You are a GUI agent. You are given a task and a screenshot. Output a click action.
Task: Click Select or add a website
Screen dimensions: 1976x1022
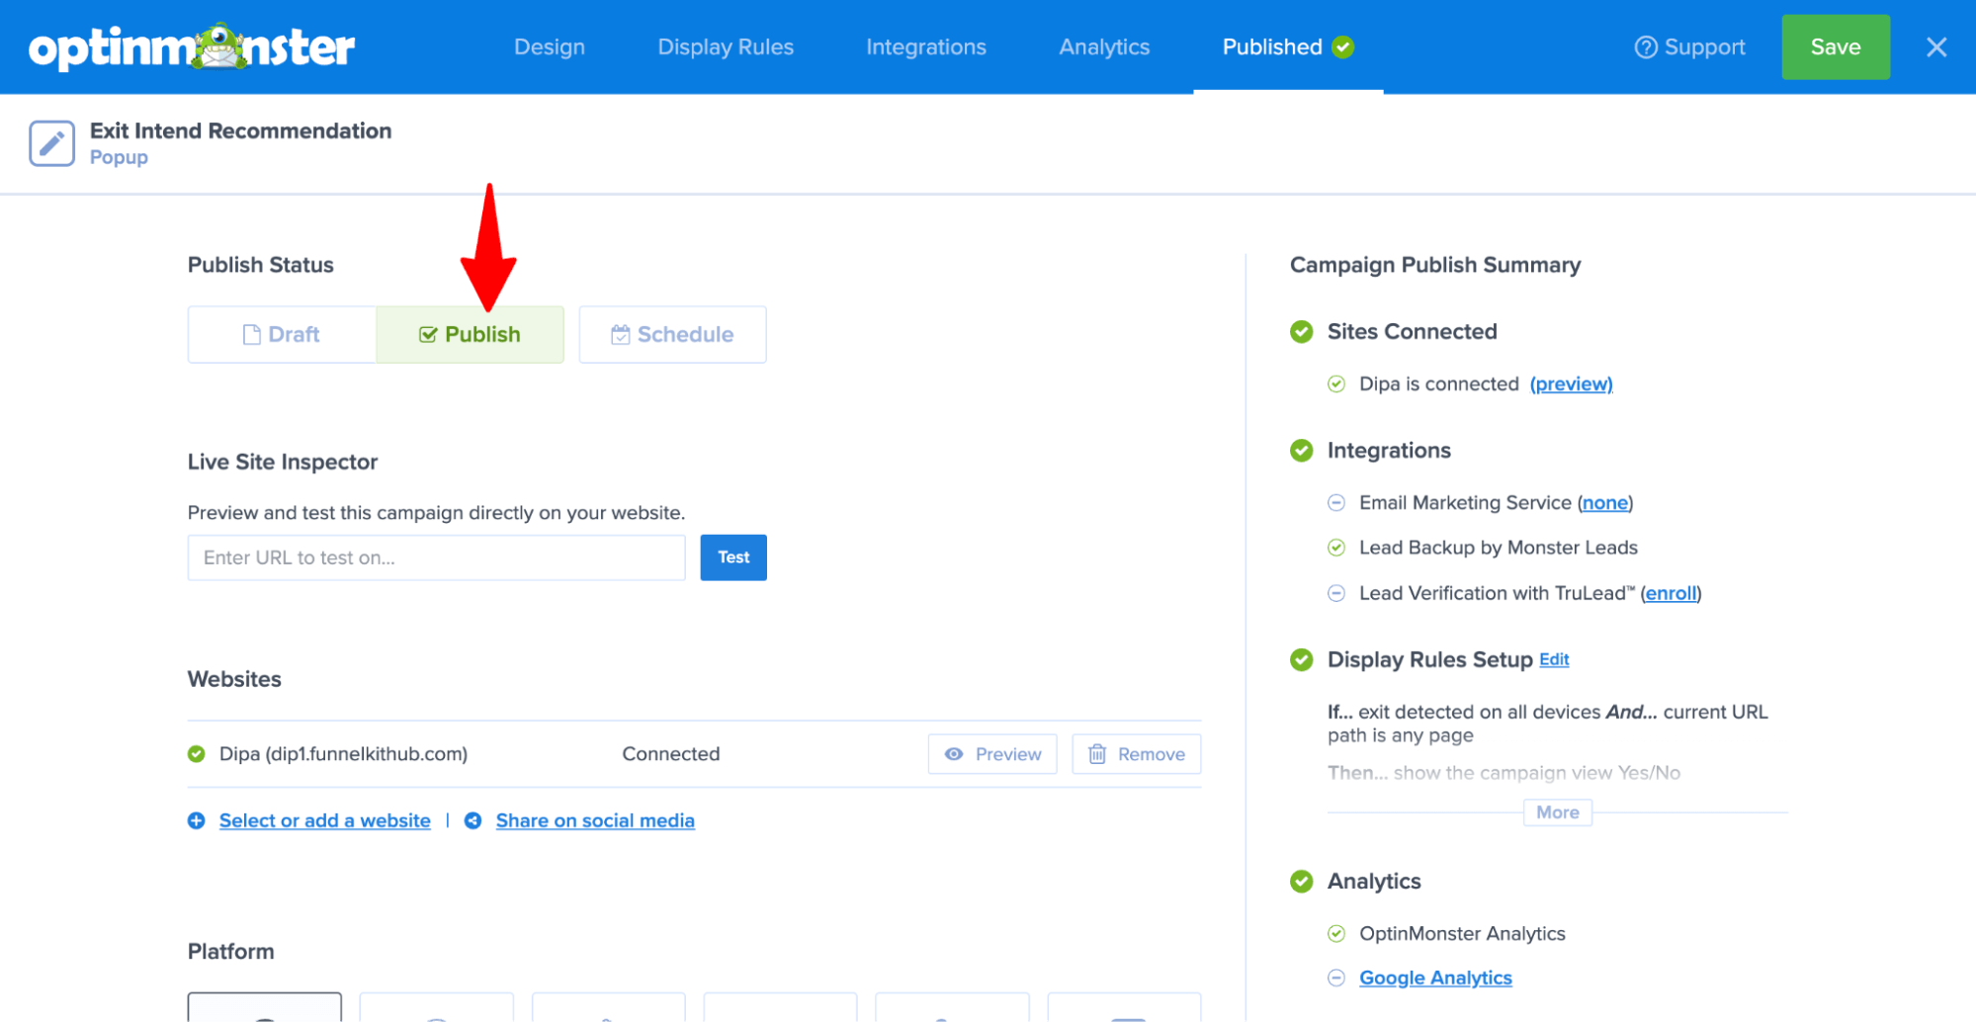pos(325,820)
